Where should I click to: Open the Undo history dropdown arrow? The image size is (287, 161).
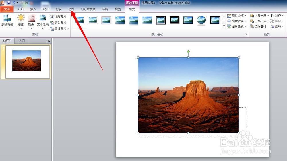[18, 3]
